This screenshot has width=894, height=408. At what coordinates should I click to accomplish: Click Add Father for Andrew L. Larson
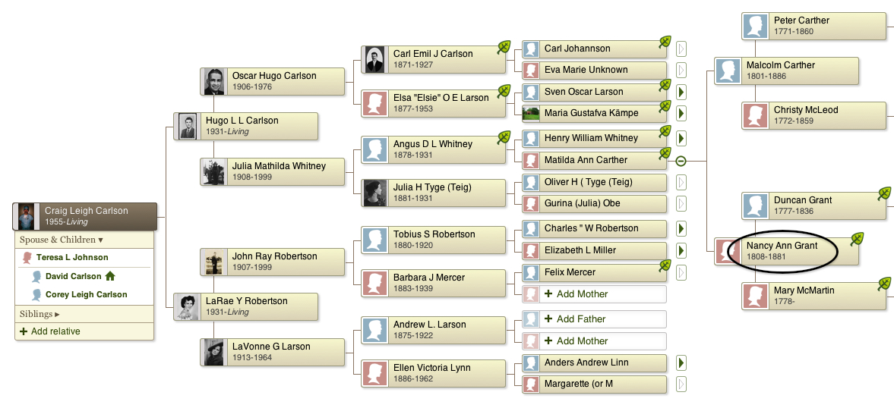pos(594,319)
